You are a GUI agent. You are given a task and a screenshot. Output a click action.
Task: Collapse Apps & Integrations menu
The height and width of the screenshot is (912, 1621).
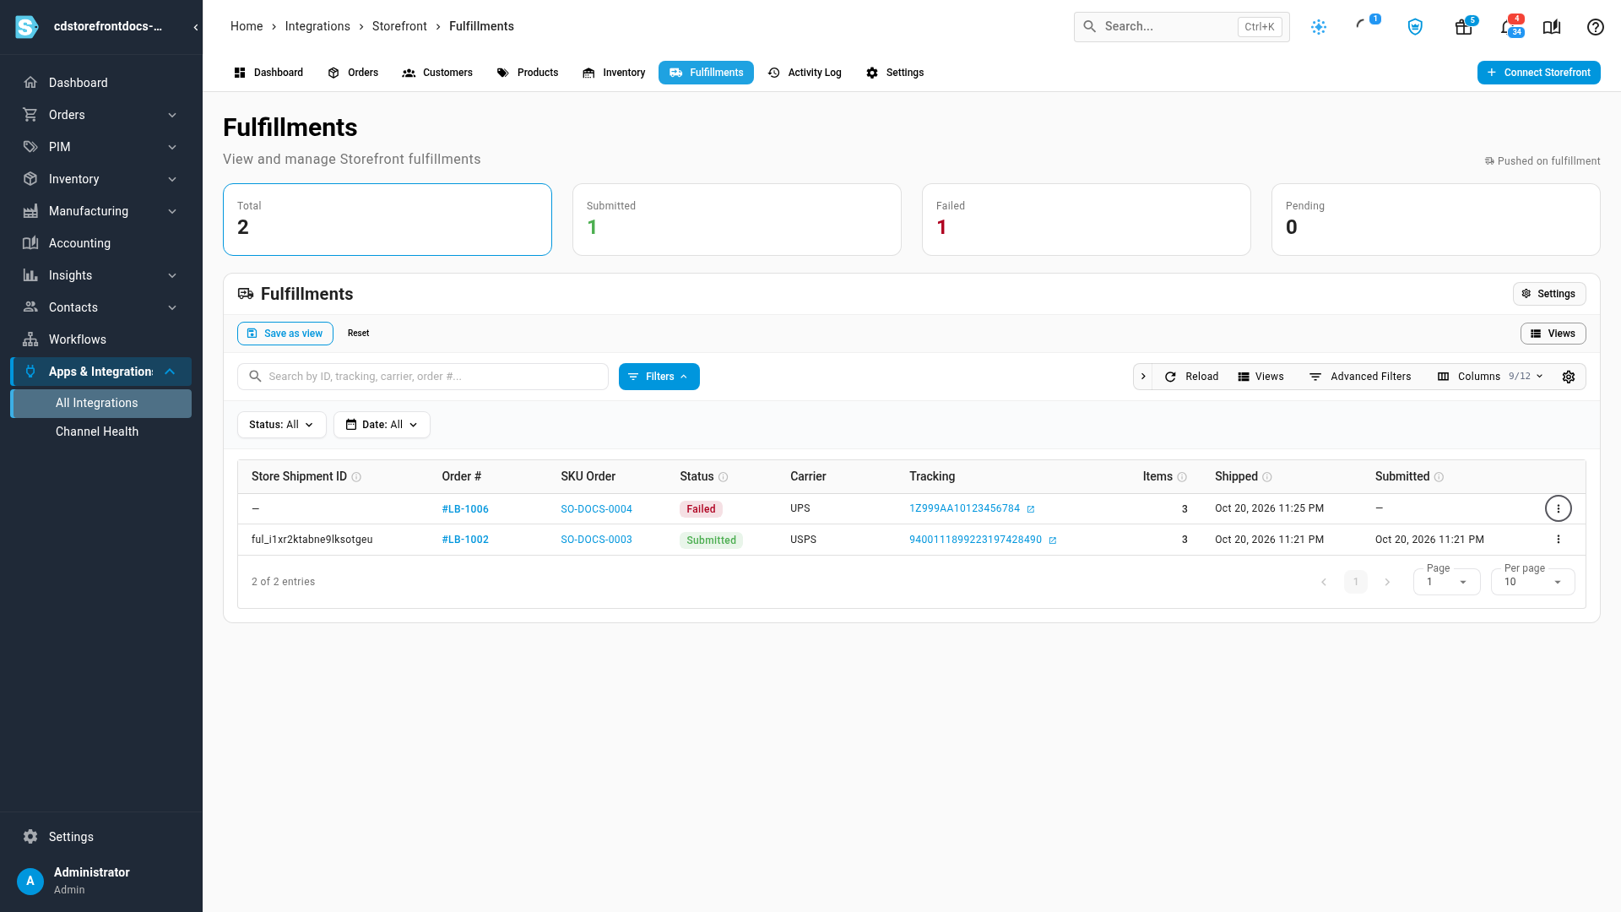tap(101, 372)
